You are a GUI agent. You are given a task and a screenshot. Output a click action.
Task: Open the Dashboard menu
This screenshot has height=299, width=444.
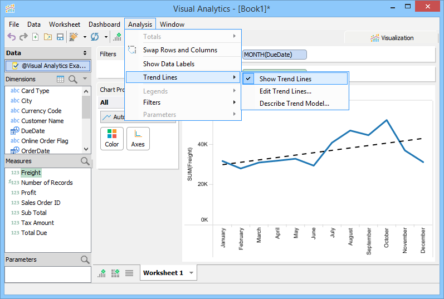(104, 24)
